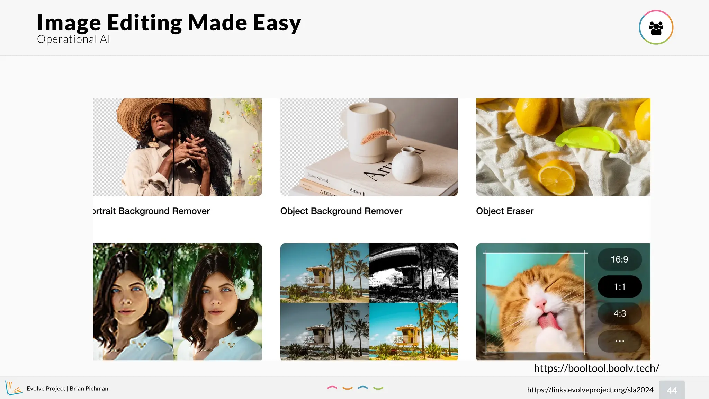
Task: Open the Object Eraser lemon thumbnail
Action: pos(563,147)
